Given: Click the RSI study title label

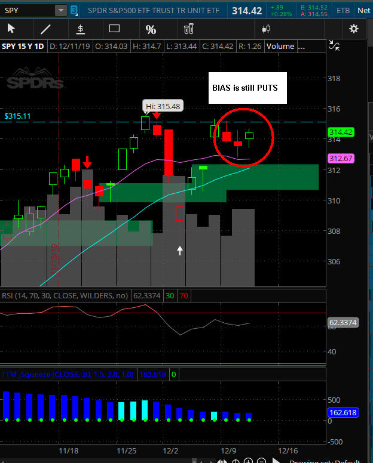Looking at the screenshot, I should coord(65,295).
